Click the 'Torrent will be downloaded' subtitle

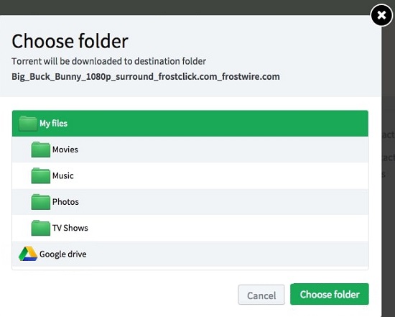[109, 61]
